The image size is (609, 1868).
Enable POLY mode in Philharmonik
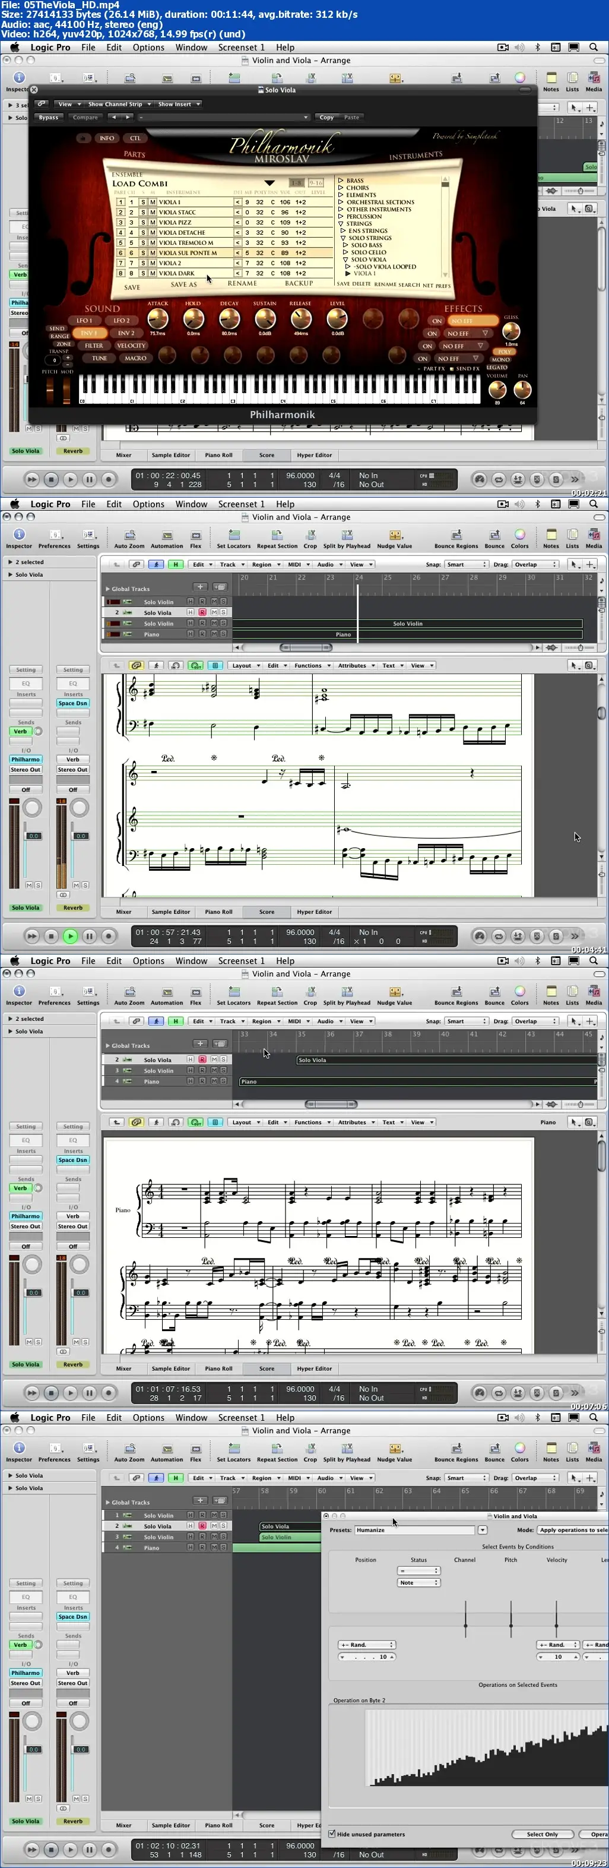click(x=504, y=352)
